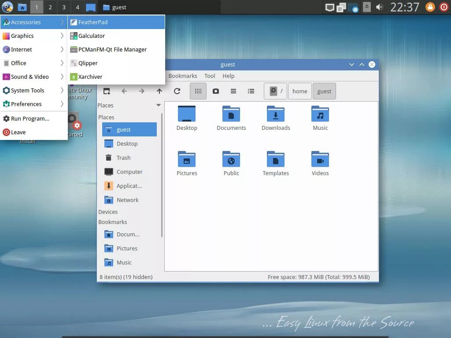Open FeatherPad from the Accessories submenu
Image resolution: width=451 pixels, height=338 pixels.
pyautogui.click(x=116, y=22)
